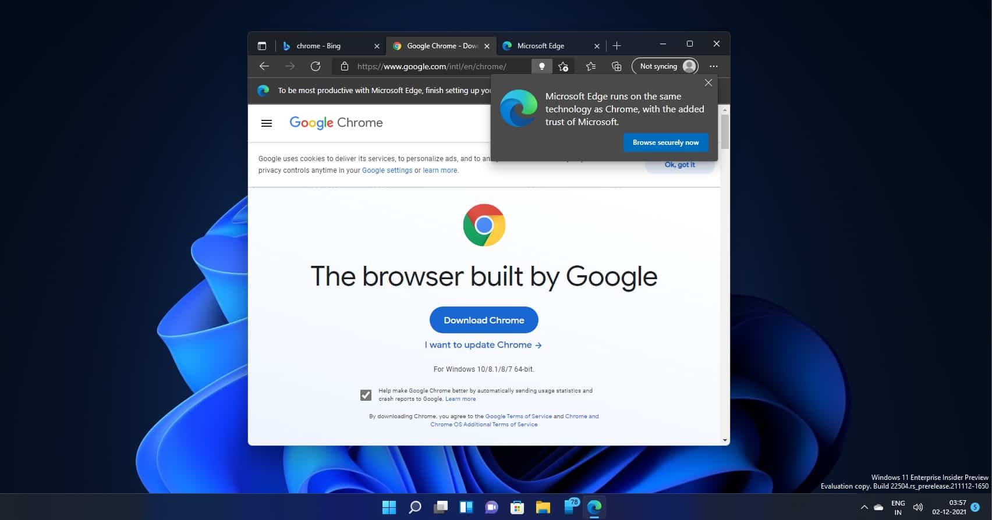Click the Microsoft Edge taskbar icon
The image size is (992, 520).
594,507
